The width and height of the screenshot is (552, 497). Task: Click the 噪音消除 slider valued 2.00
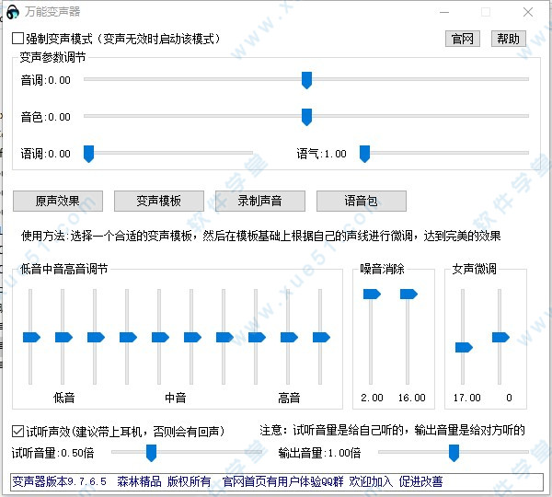[372, 294]
